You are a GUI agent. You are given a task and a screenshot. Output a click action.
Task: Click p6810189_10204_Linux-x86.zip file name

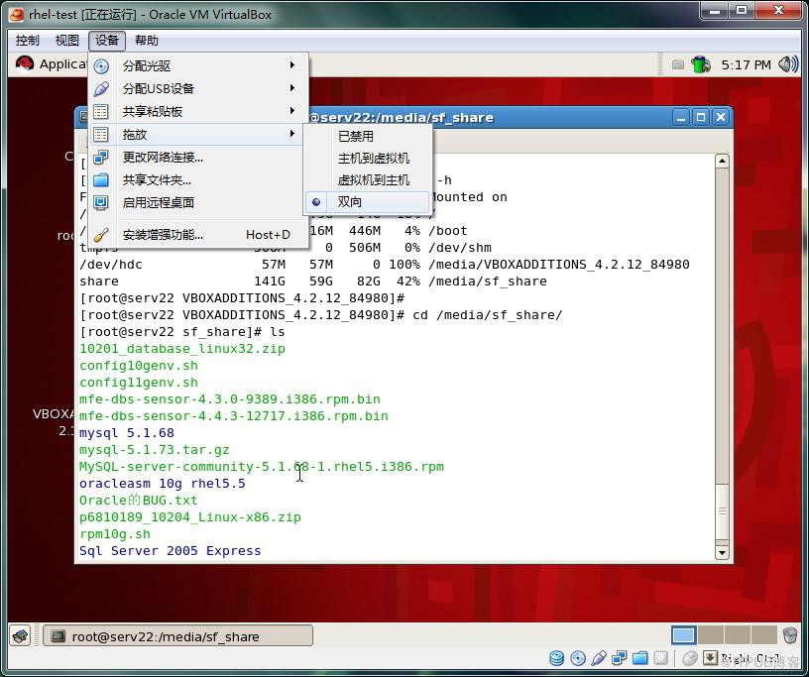pyautogui.click(x=190, y=517)
